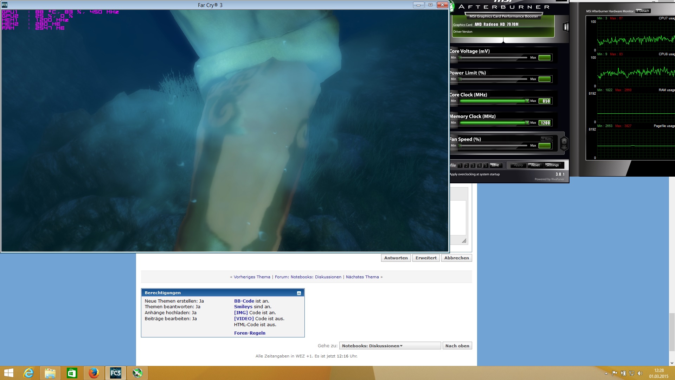The height and width of the screenshot is (380, 675).
Task: Click the Fan Speed slider track
Action: pos(493,146)
